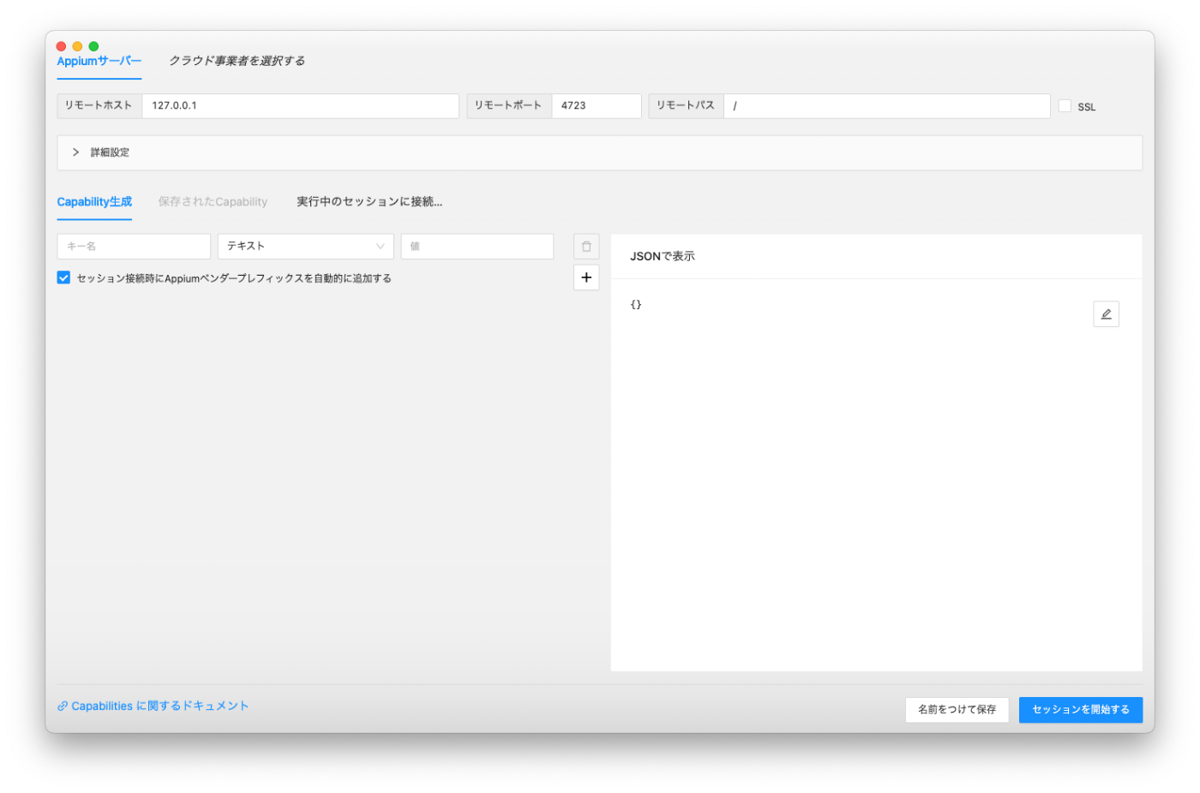The height and width of the screenshot is (793, 1200).
Task: Click the 名前をつけて保存 button
Action: (x=957, y=710)
